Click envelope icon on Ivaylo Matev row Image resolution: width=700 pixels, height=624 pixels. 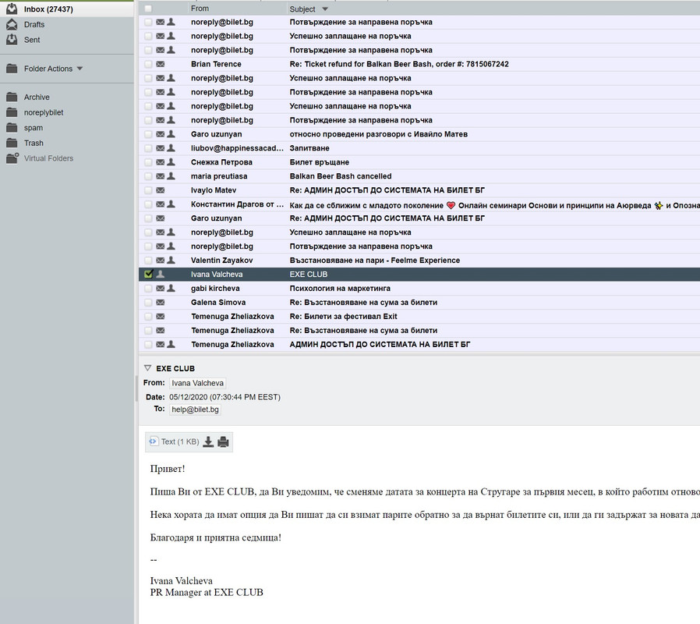coord(161,190)
